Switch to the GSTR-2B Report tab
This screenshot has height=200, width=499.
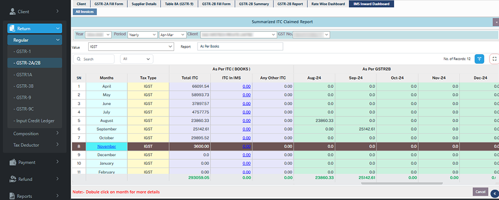coord(290,4)
